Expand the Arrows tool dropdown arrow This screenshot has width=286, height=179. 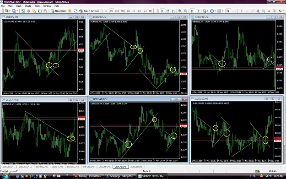coord(283,11)
